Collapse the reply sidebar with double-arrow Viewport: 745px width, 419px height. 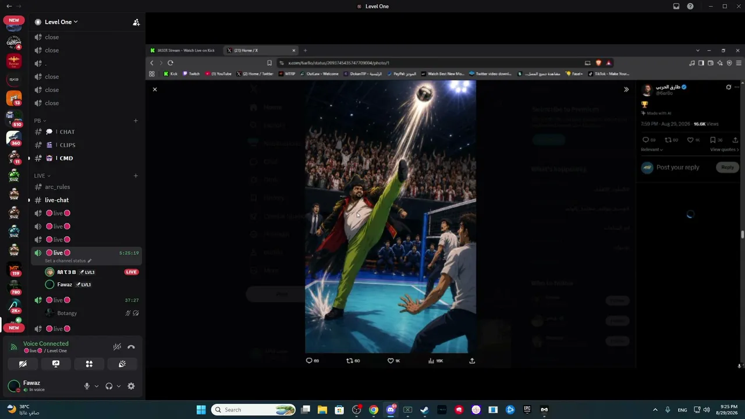pyautogui.click(x=626, y=90)
